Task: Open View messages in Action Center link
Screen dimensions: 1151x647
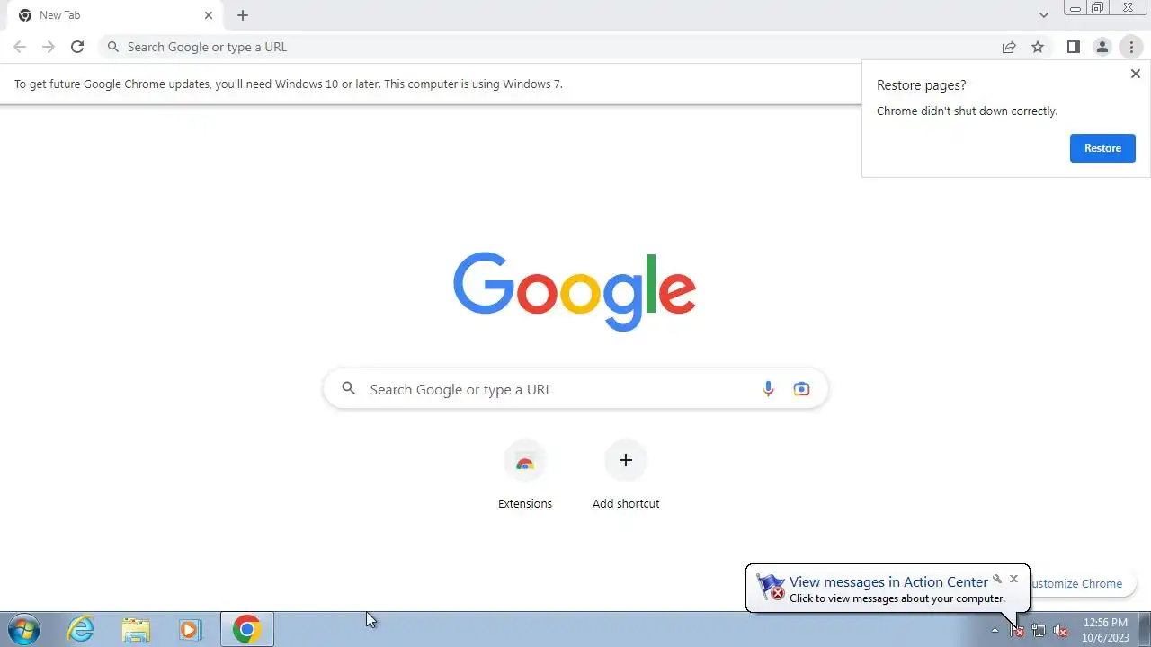Action: [888, 581]
